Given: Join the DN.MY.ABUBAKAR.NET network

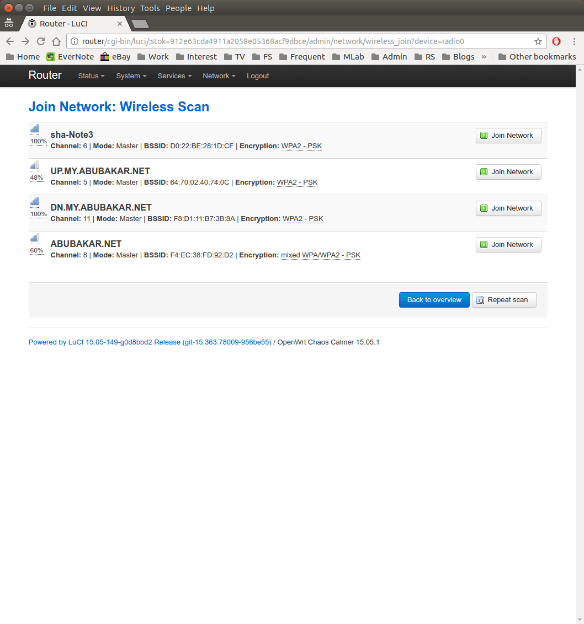Looking at the screenshot, I should (508, 208).
